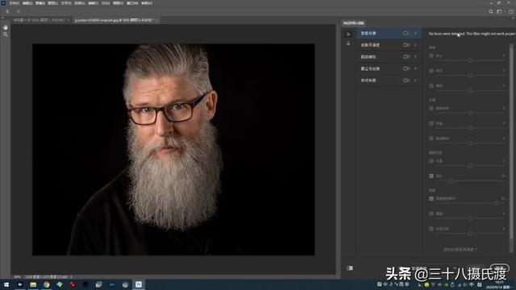Image resolution: width=516 pixels, height=290 pixels.
Task: Click the bearded man portrait on canvas
Action: pyautogui.click(x=173, y=150)
